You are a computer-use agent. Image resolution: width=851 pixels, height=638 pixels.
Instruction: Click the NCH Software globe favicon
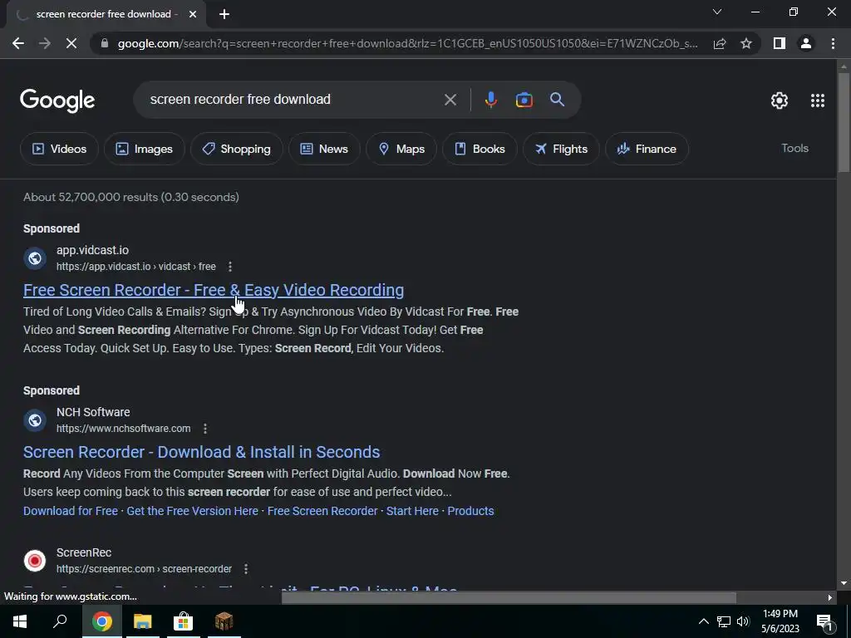click(x=35, y=420)
